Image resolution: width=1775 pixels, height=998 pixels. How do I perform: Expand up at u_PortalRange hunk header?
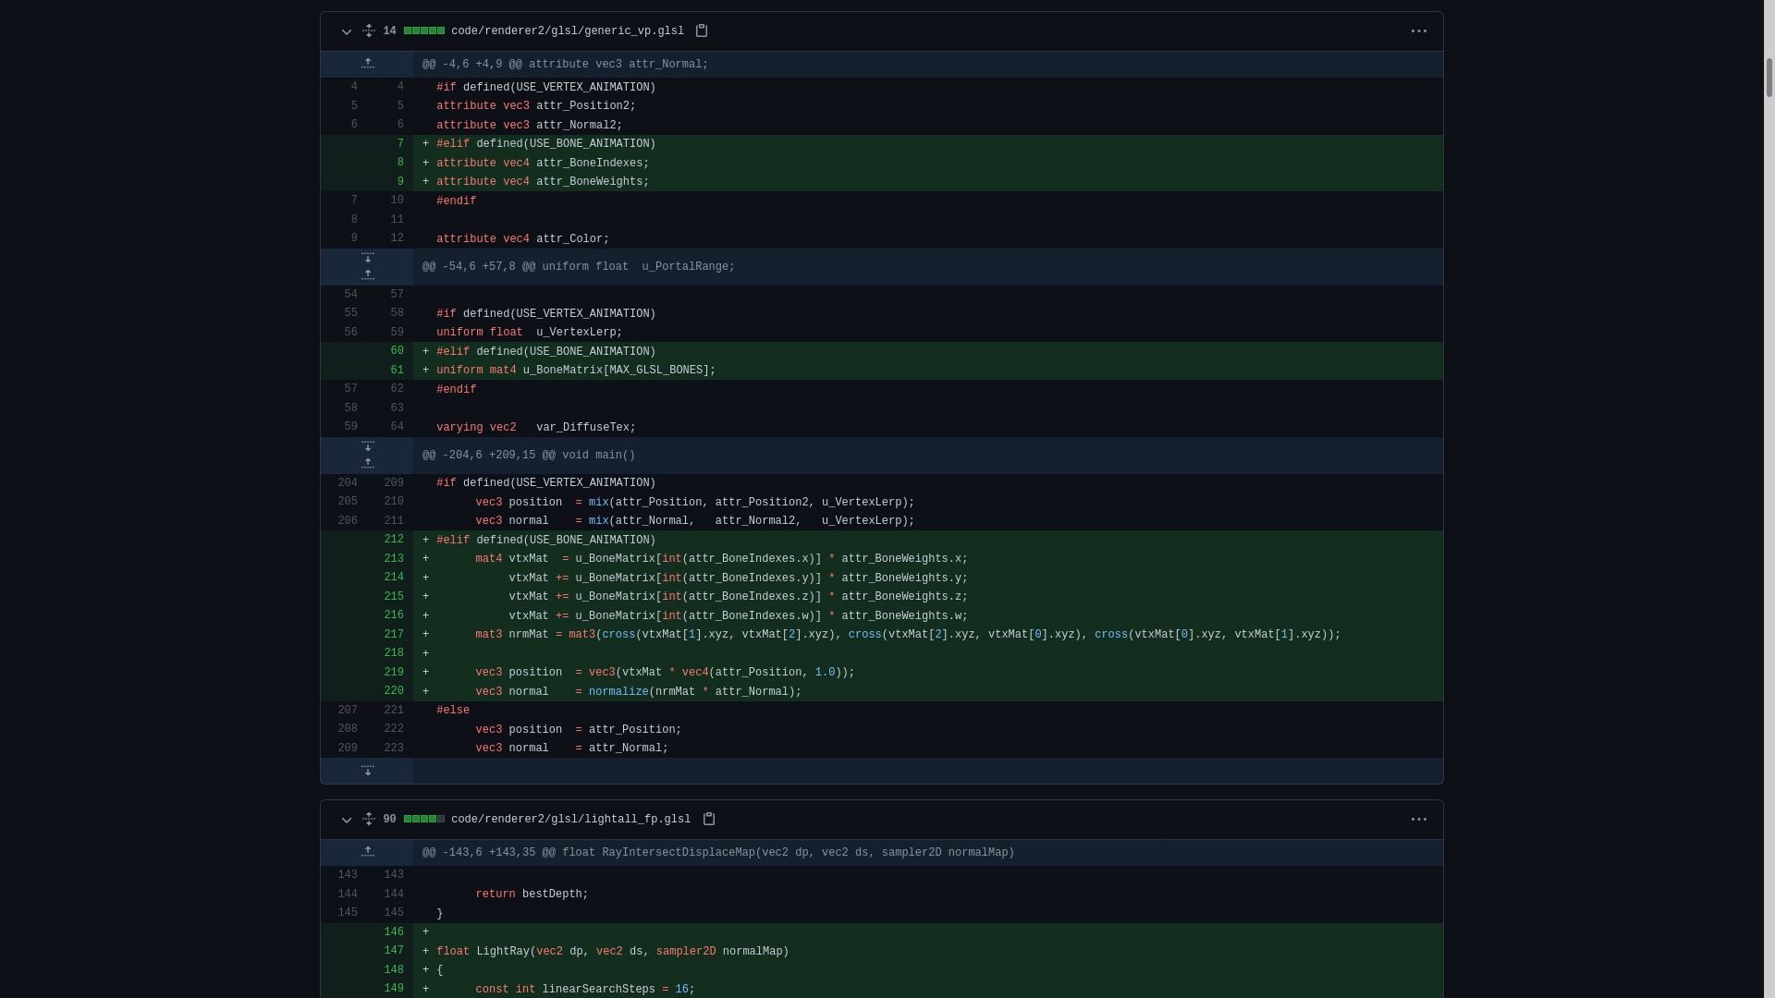[x=368, y=275]
